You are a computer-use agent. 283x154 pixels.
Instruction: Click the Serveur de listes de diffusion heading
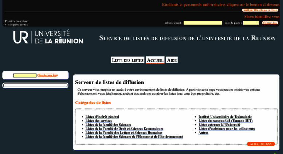[109, 82]
